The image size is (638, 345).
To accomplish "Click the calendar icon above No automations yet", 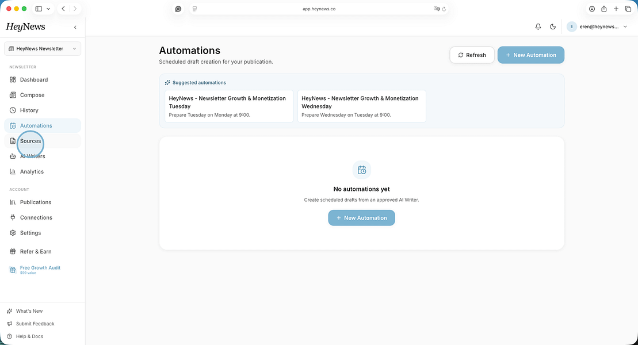I will (x=362, y=170).
